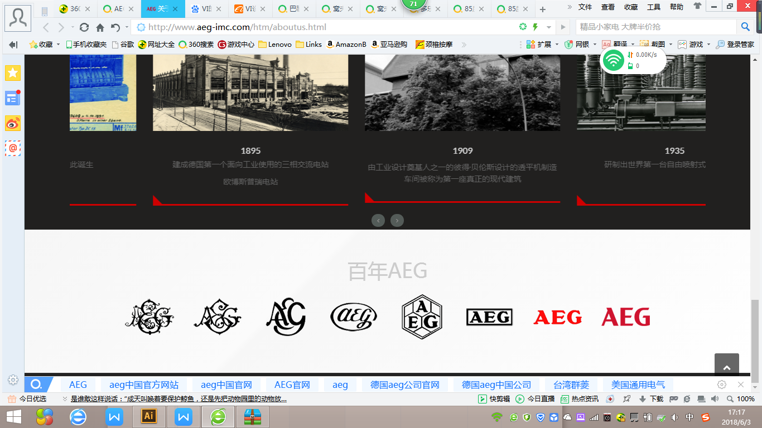Click the aeg中国官方网站 search suggestion
The height and width of the screenshot is (428, 762).
[144, 385]
